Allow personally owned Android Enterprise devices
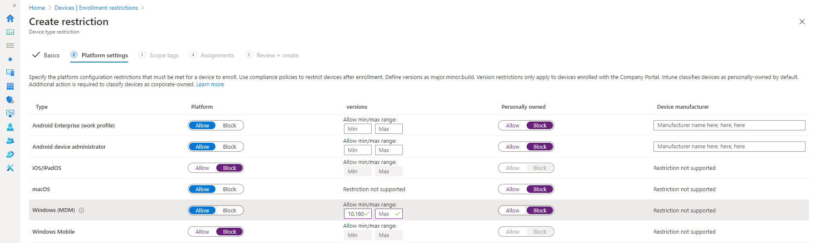The height and width of the screenshot is (243, 817). [513, 125]
